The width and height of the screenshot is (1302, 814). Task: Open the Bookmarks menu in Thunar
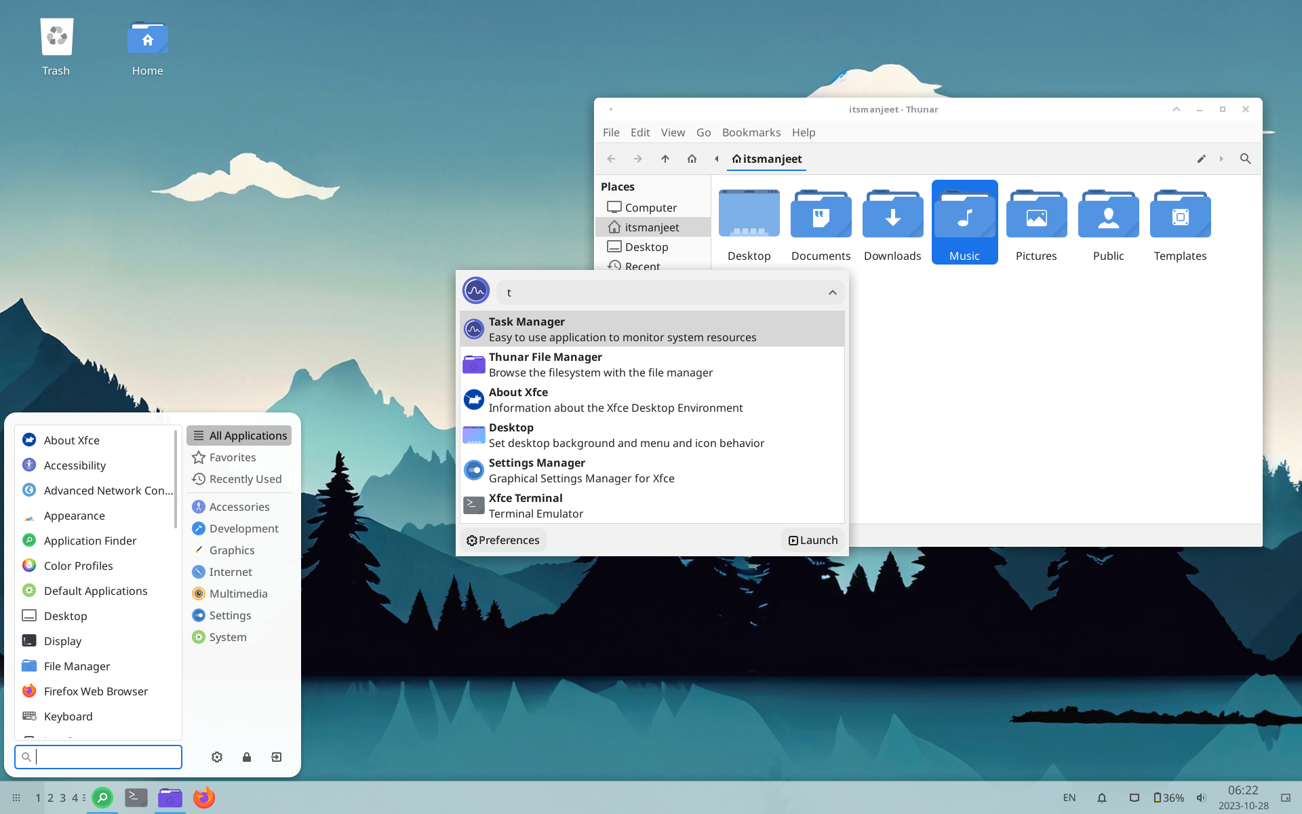coord(751,132)
